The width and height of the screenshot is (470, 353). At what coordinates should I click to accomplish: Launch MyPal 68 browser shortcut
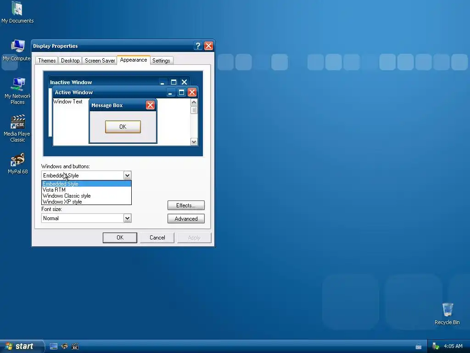[x=17, y=164]
